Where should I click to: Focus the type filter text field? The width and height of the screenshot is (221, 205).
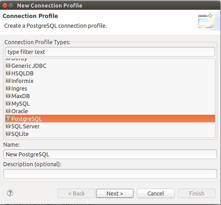(110, 52)
